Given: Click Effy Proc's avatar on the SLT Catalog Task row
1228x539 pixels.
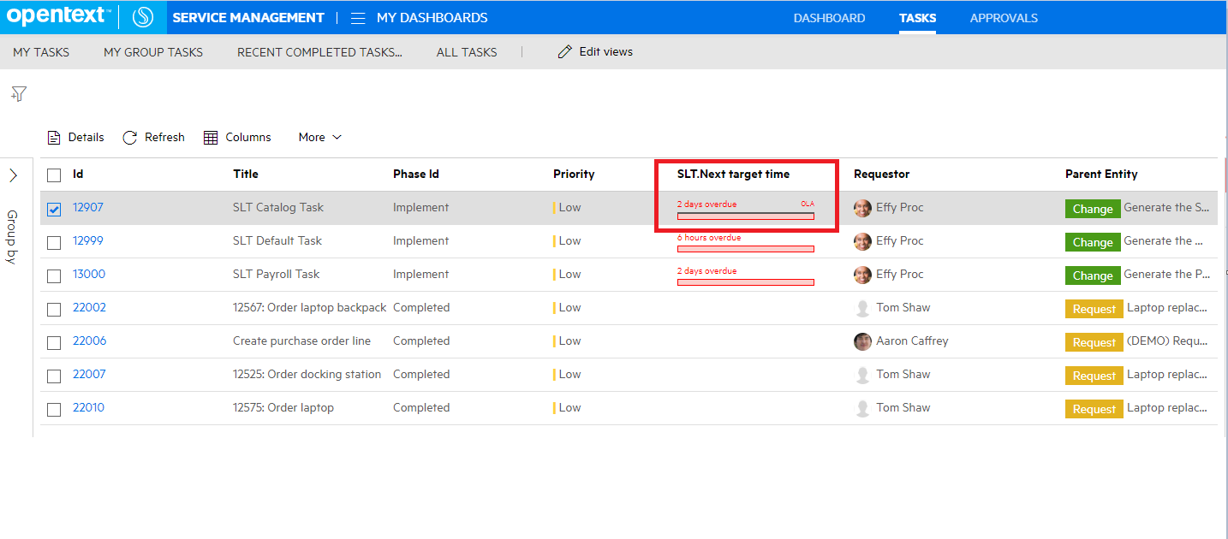Looking at the screenshot, I should (862, 207).
